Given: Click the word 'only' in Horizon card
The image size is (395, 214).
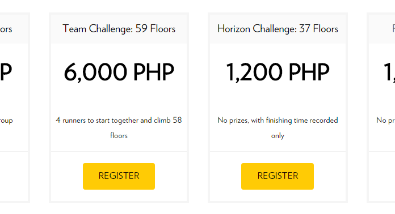Looking at the screenshot, I should [x=278, y=136].
